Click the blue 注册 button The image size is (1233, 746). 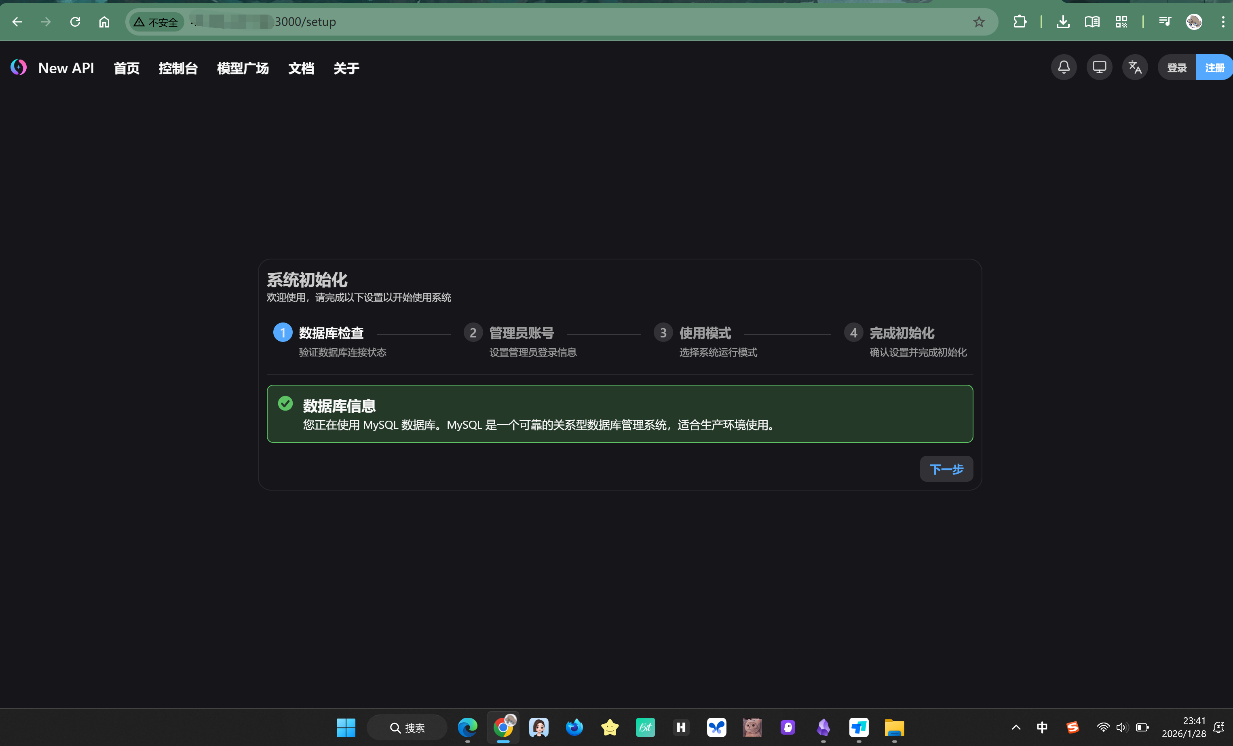pyautogui.click(x=1214, y=67)
